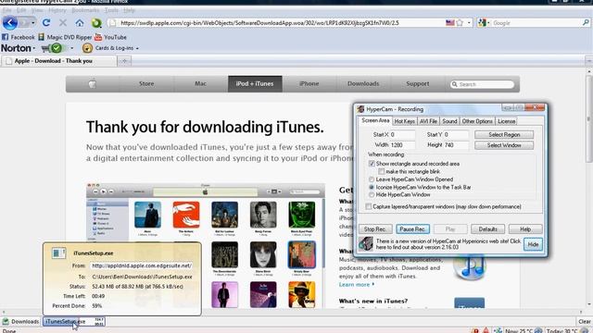Open HyperCam Other Options tab
Viewport: 593px width, 333px height.
[x=477, y=121]
